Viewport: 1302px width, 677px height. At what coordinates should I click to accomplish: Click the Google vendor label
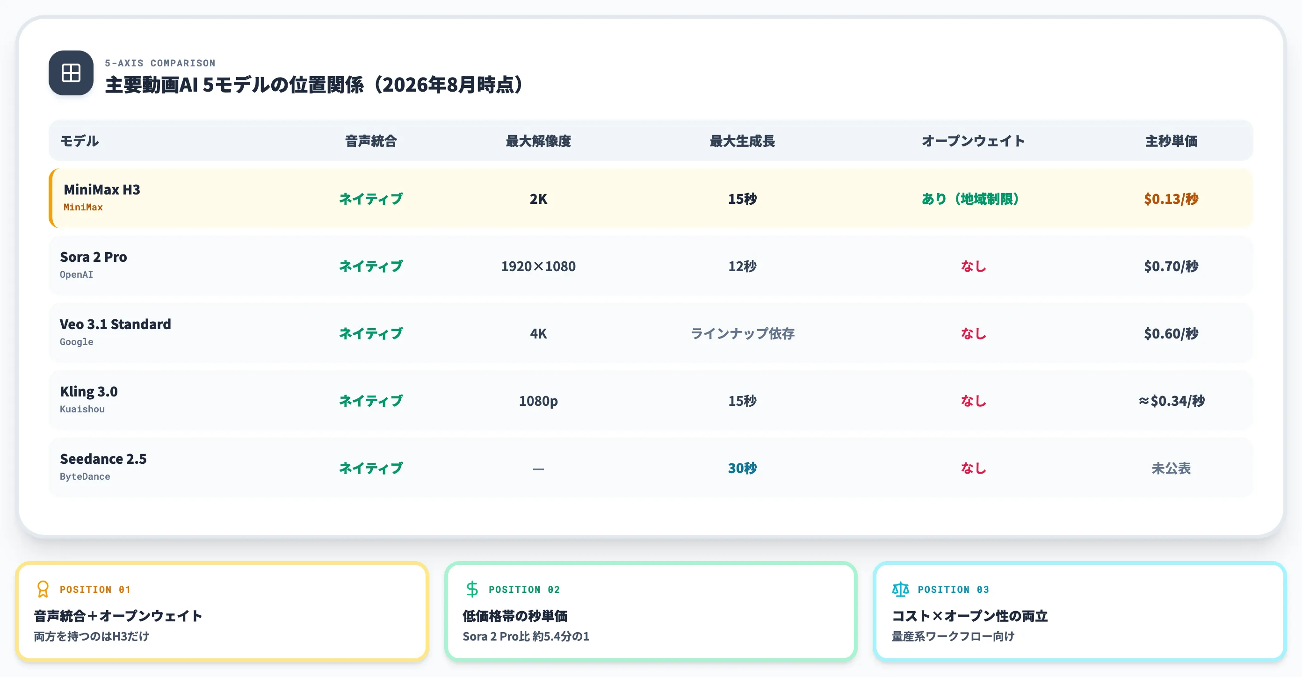pyautogui.click(x=77, y=341)
